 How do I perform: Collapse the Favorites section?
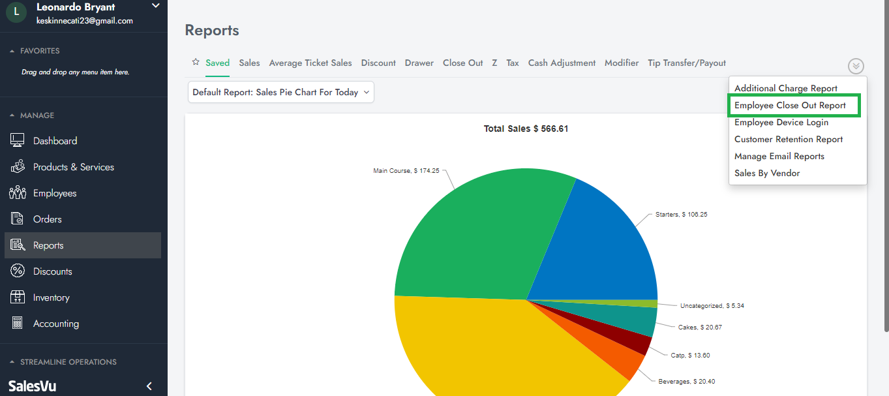[x=12, y=51]
